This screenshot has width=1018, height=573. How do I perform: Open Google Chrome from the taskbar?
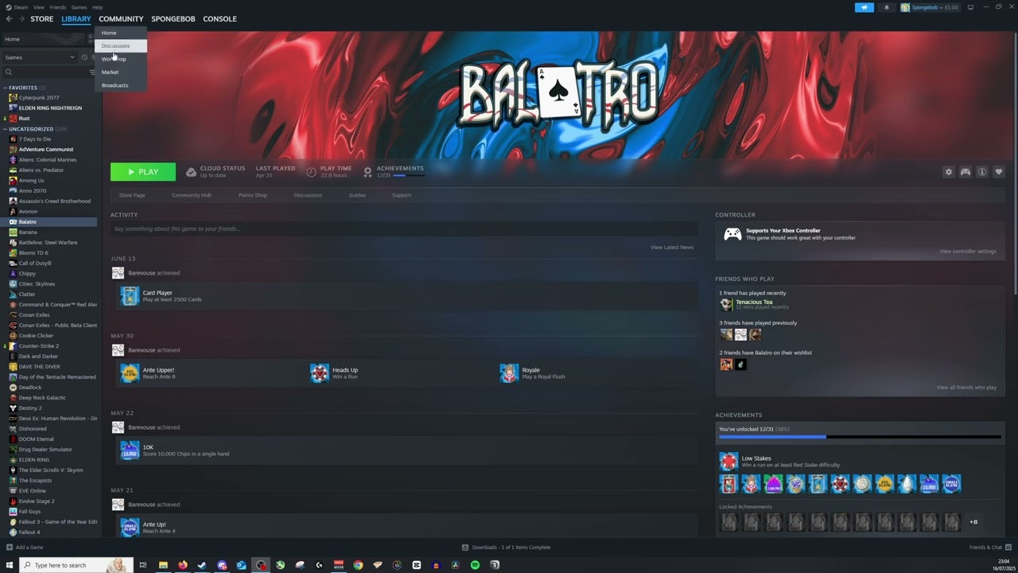pyautogui.click(x=358, y=565)
